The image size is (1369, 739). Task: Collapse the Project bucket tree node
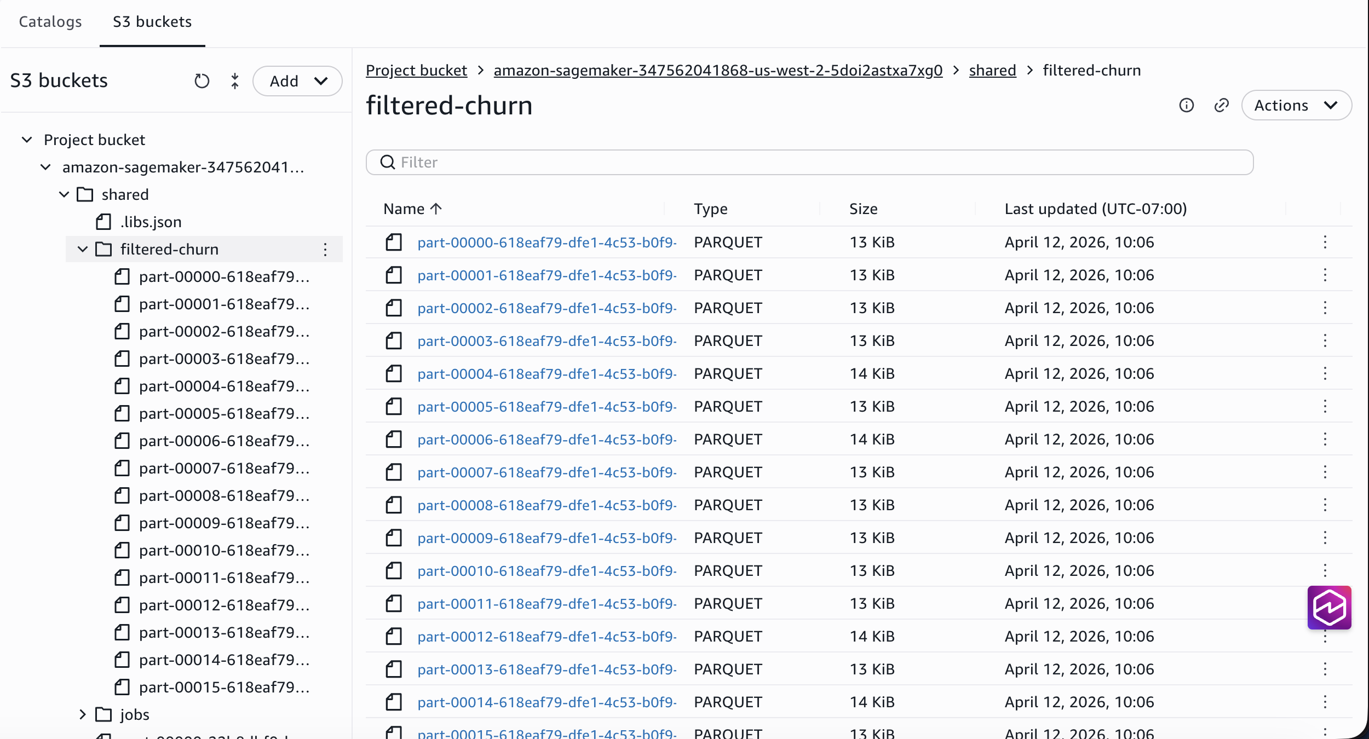click(27, 140)
